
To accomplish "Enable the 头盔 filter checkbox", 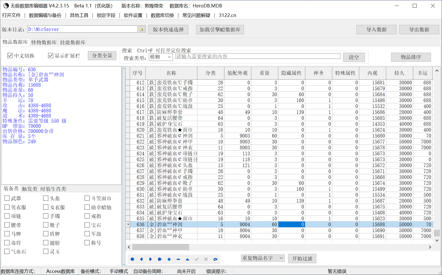I will pyautogui.click(x=46, y=198).
